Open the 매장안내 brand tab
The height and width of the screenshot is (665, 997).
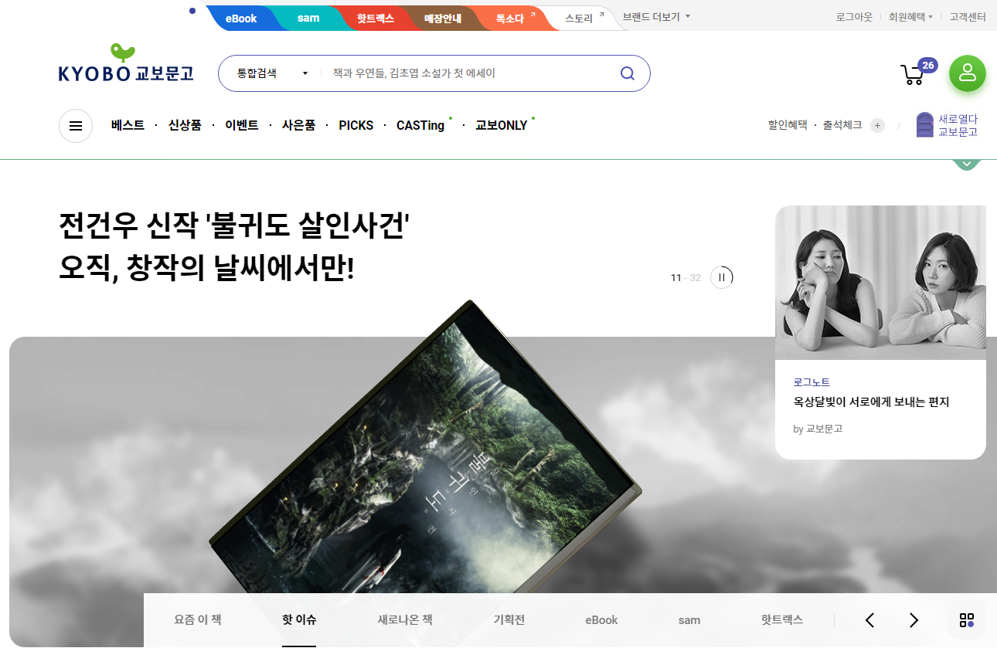click(443, 18)
